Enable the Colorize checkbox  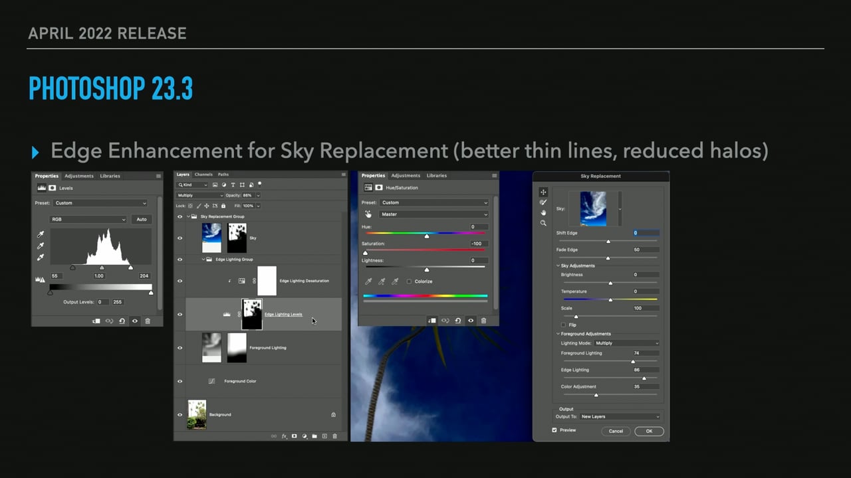[x=409, y=281]
